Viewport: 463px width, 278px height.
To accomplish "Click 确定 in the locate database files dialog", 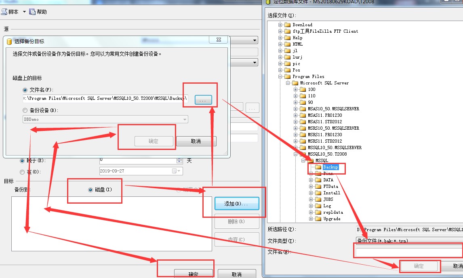I will point(419,266).
